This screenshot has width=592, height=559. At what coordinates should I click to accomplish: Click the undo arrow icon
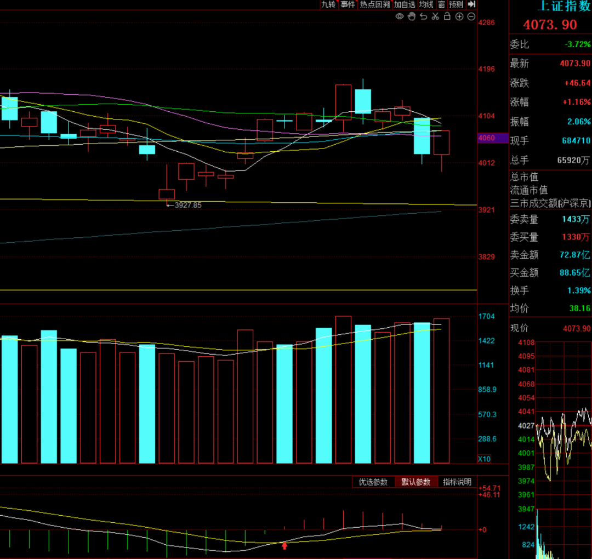click(424, 16)
